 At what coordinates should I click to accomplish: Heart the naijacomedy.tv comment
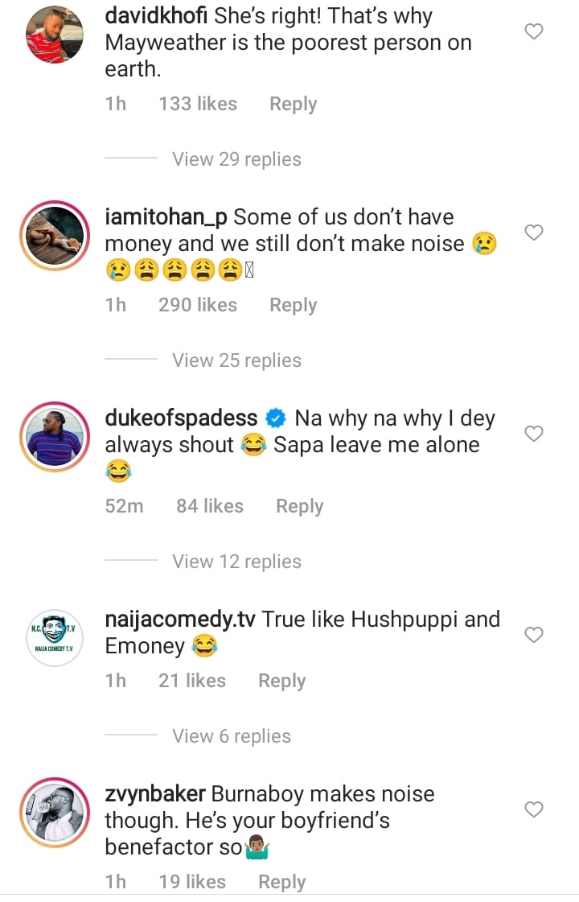534,636
